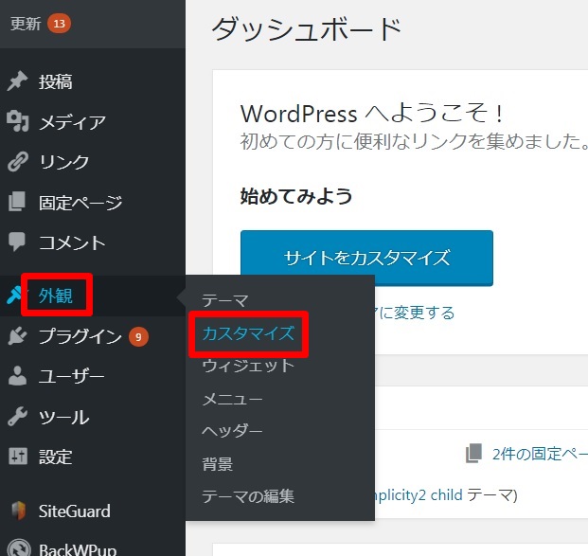Viewport: 588px width, 556px height.
Task: Click the wrench icon beside ツール
Action: click(x=17, y=417)
